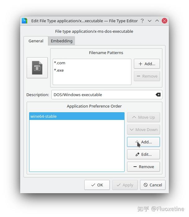Add an application to the preference order
Screen dimensions: 189x217
click(143, 142)
